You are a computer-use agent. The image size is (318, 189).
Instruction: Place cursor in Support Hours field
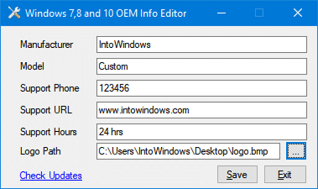pyautogui.click(x=202, y=132)
